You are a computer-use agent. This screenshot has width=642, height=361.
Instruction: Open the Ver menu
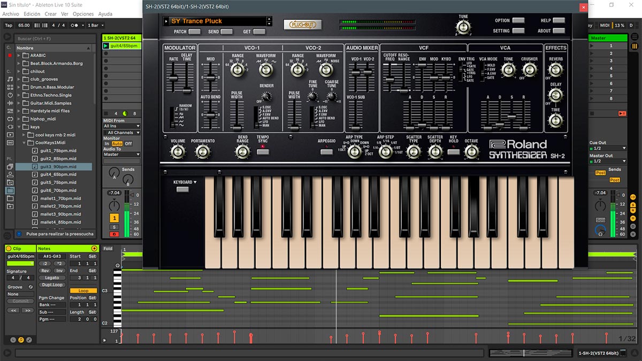pyautogui.click(x=65, y=14)
